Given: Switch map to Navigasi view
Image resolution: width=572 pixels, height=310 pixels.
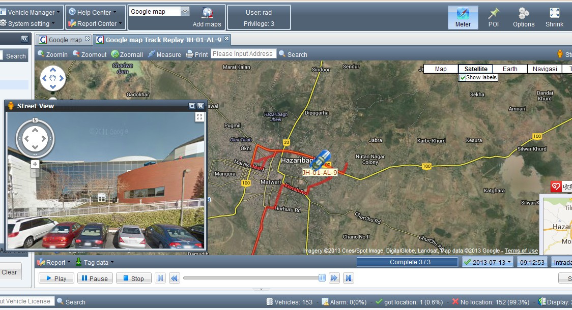Looking at the screenshot, I should pyautogui.click(x=545, y=69).
